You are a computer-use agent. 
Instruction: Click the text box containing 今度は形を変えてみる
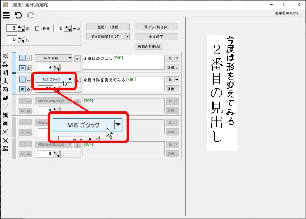[123, 83]
